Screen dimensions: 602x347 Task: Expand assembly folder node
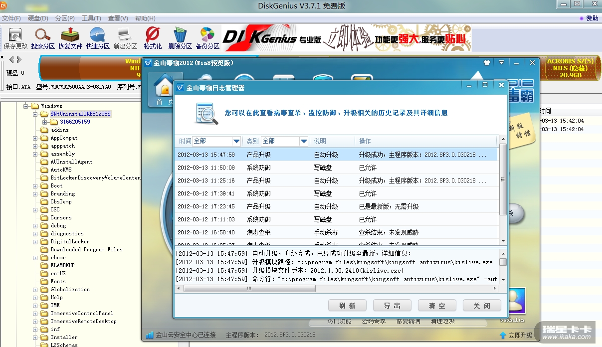pos(35,154)
